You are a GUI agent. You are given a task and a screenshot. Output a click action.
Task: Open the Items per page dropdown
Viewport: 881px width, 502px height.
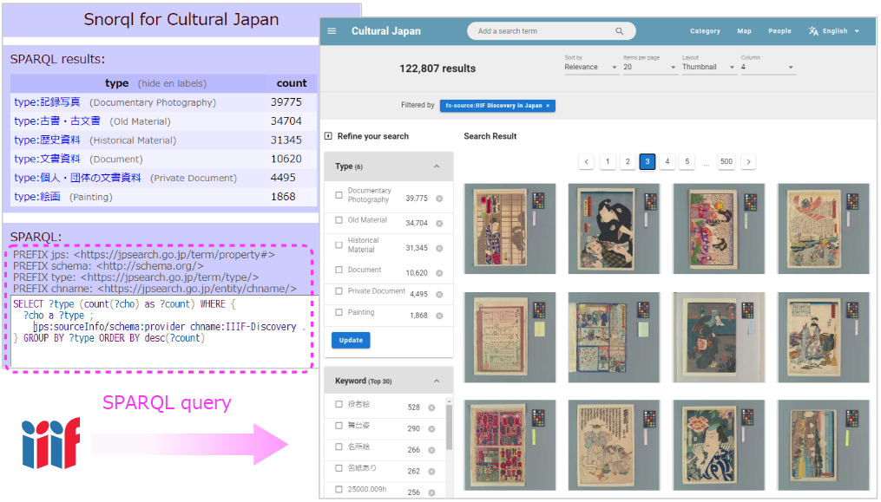click(649, 67)
